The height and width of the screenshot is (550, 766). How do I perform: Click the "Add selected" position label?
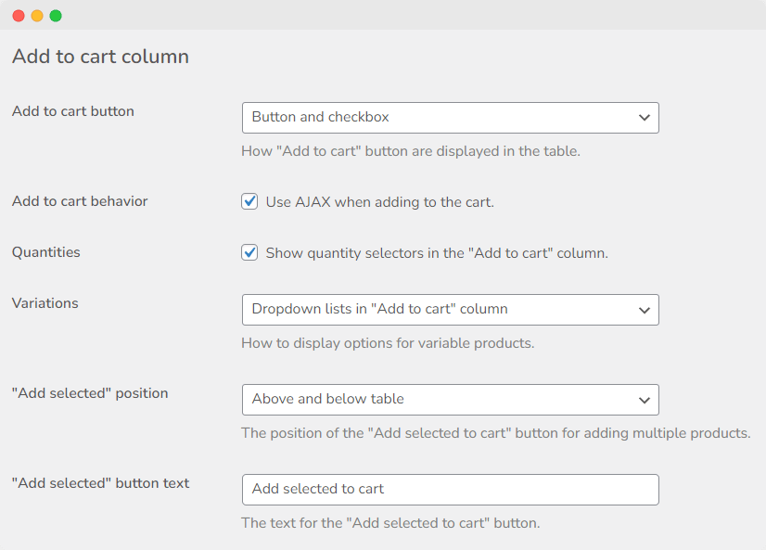tap(90, 393)
